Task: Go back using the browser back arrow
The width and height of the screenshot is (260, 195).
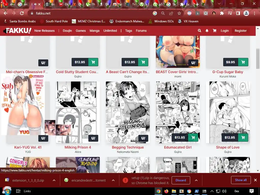Action: click(x=6, y=13)
